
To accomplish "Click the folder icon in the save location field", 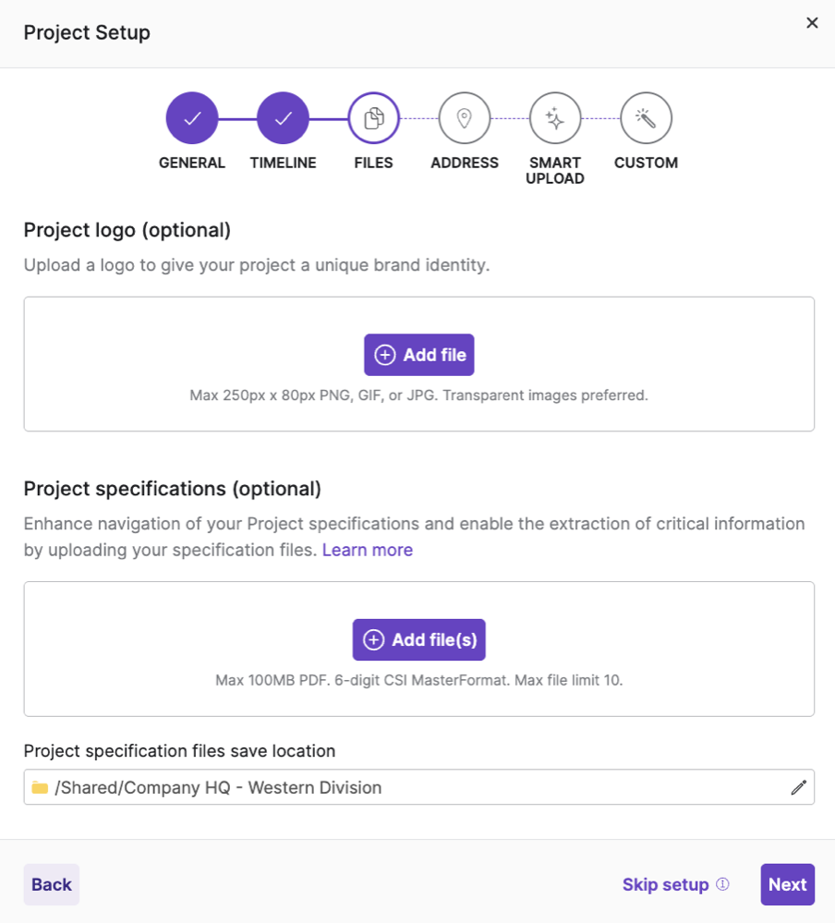I will [41, 787].
